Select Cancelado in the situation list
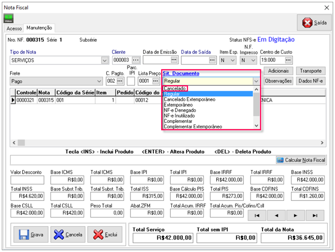 (x=175, y=88)
